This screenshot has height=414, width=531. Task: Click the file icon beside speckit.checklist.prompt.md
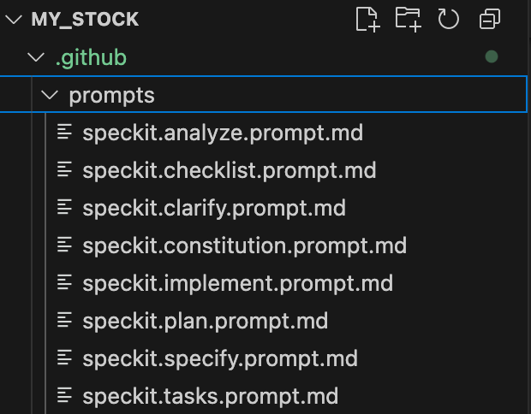64,170
